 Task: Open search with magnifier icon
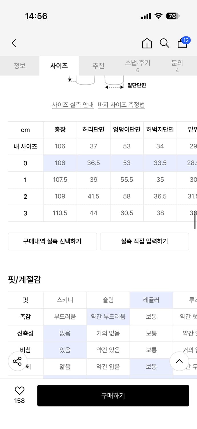(164, 43)
